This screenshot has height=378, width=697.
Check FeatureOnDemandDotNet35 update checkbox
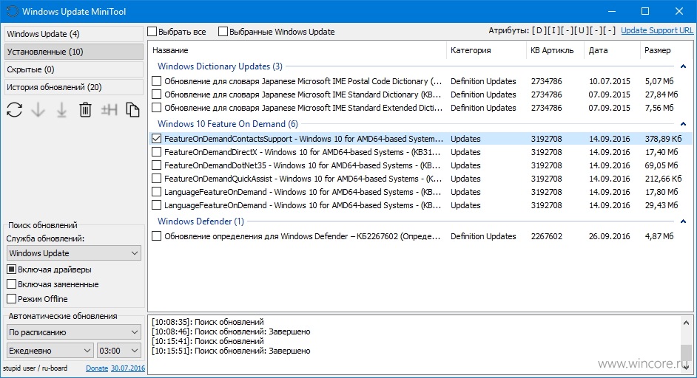[156, 165]
